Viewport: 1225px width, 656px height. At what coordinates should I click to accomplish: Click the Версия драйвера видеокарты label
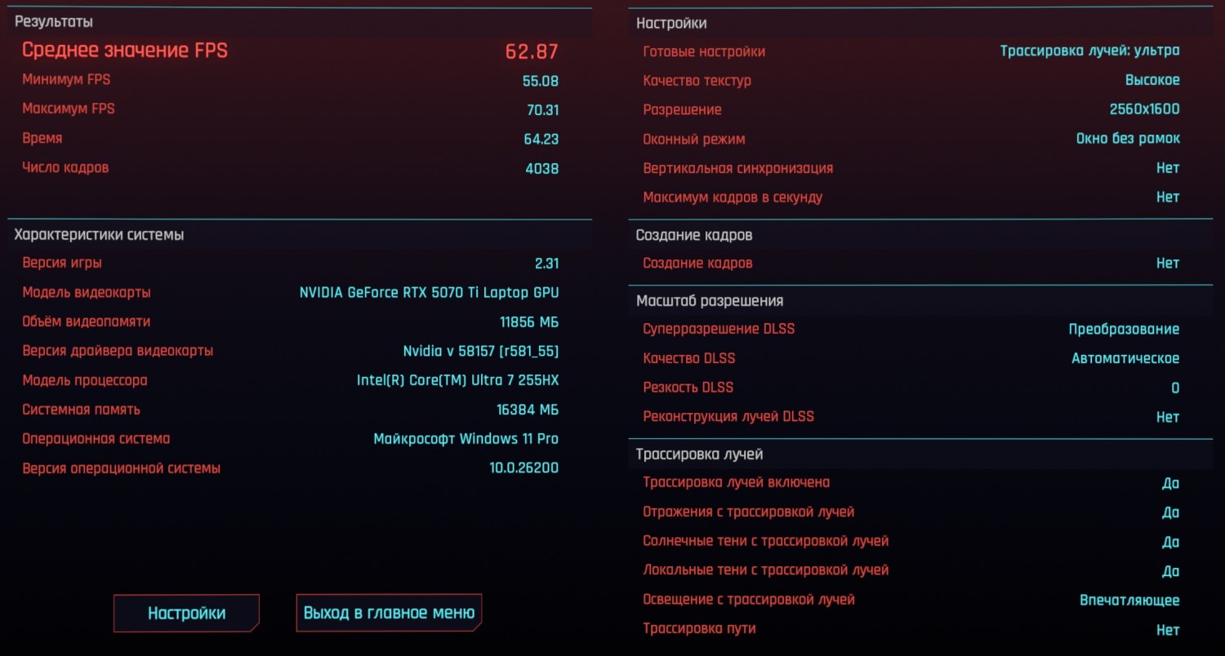tap(118, 352)
